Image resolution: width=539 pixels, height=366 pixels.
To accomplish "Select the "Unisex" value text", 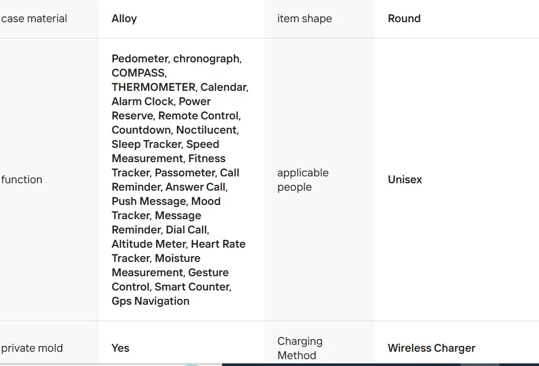I will point(405,180).
